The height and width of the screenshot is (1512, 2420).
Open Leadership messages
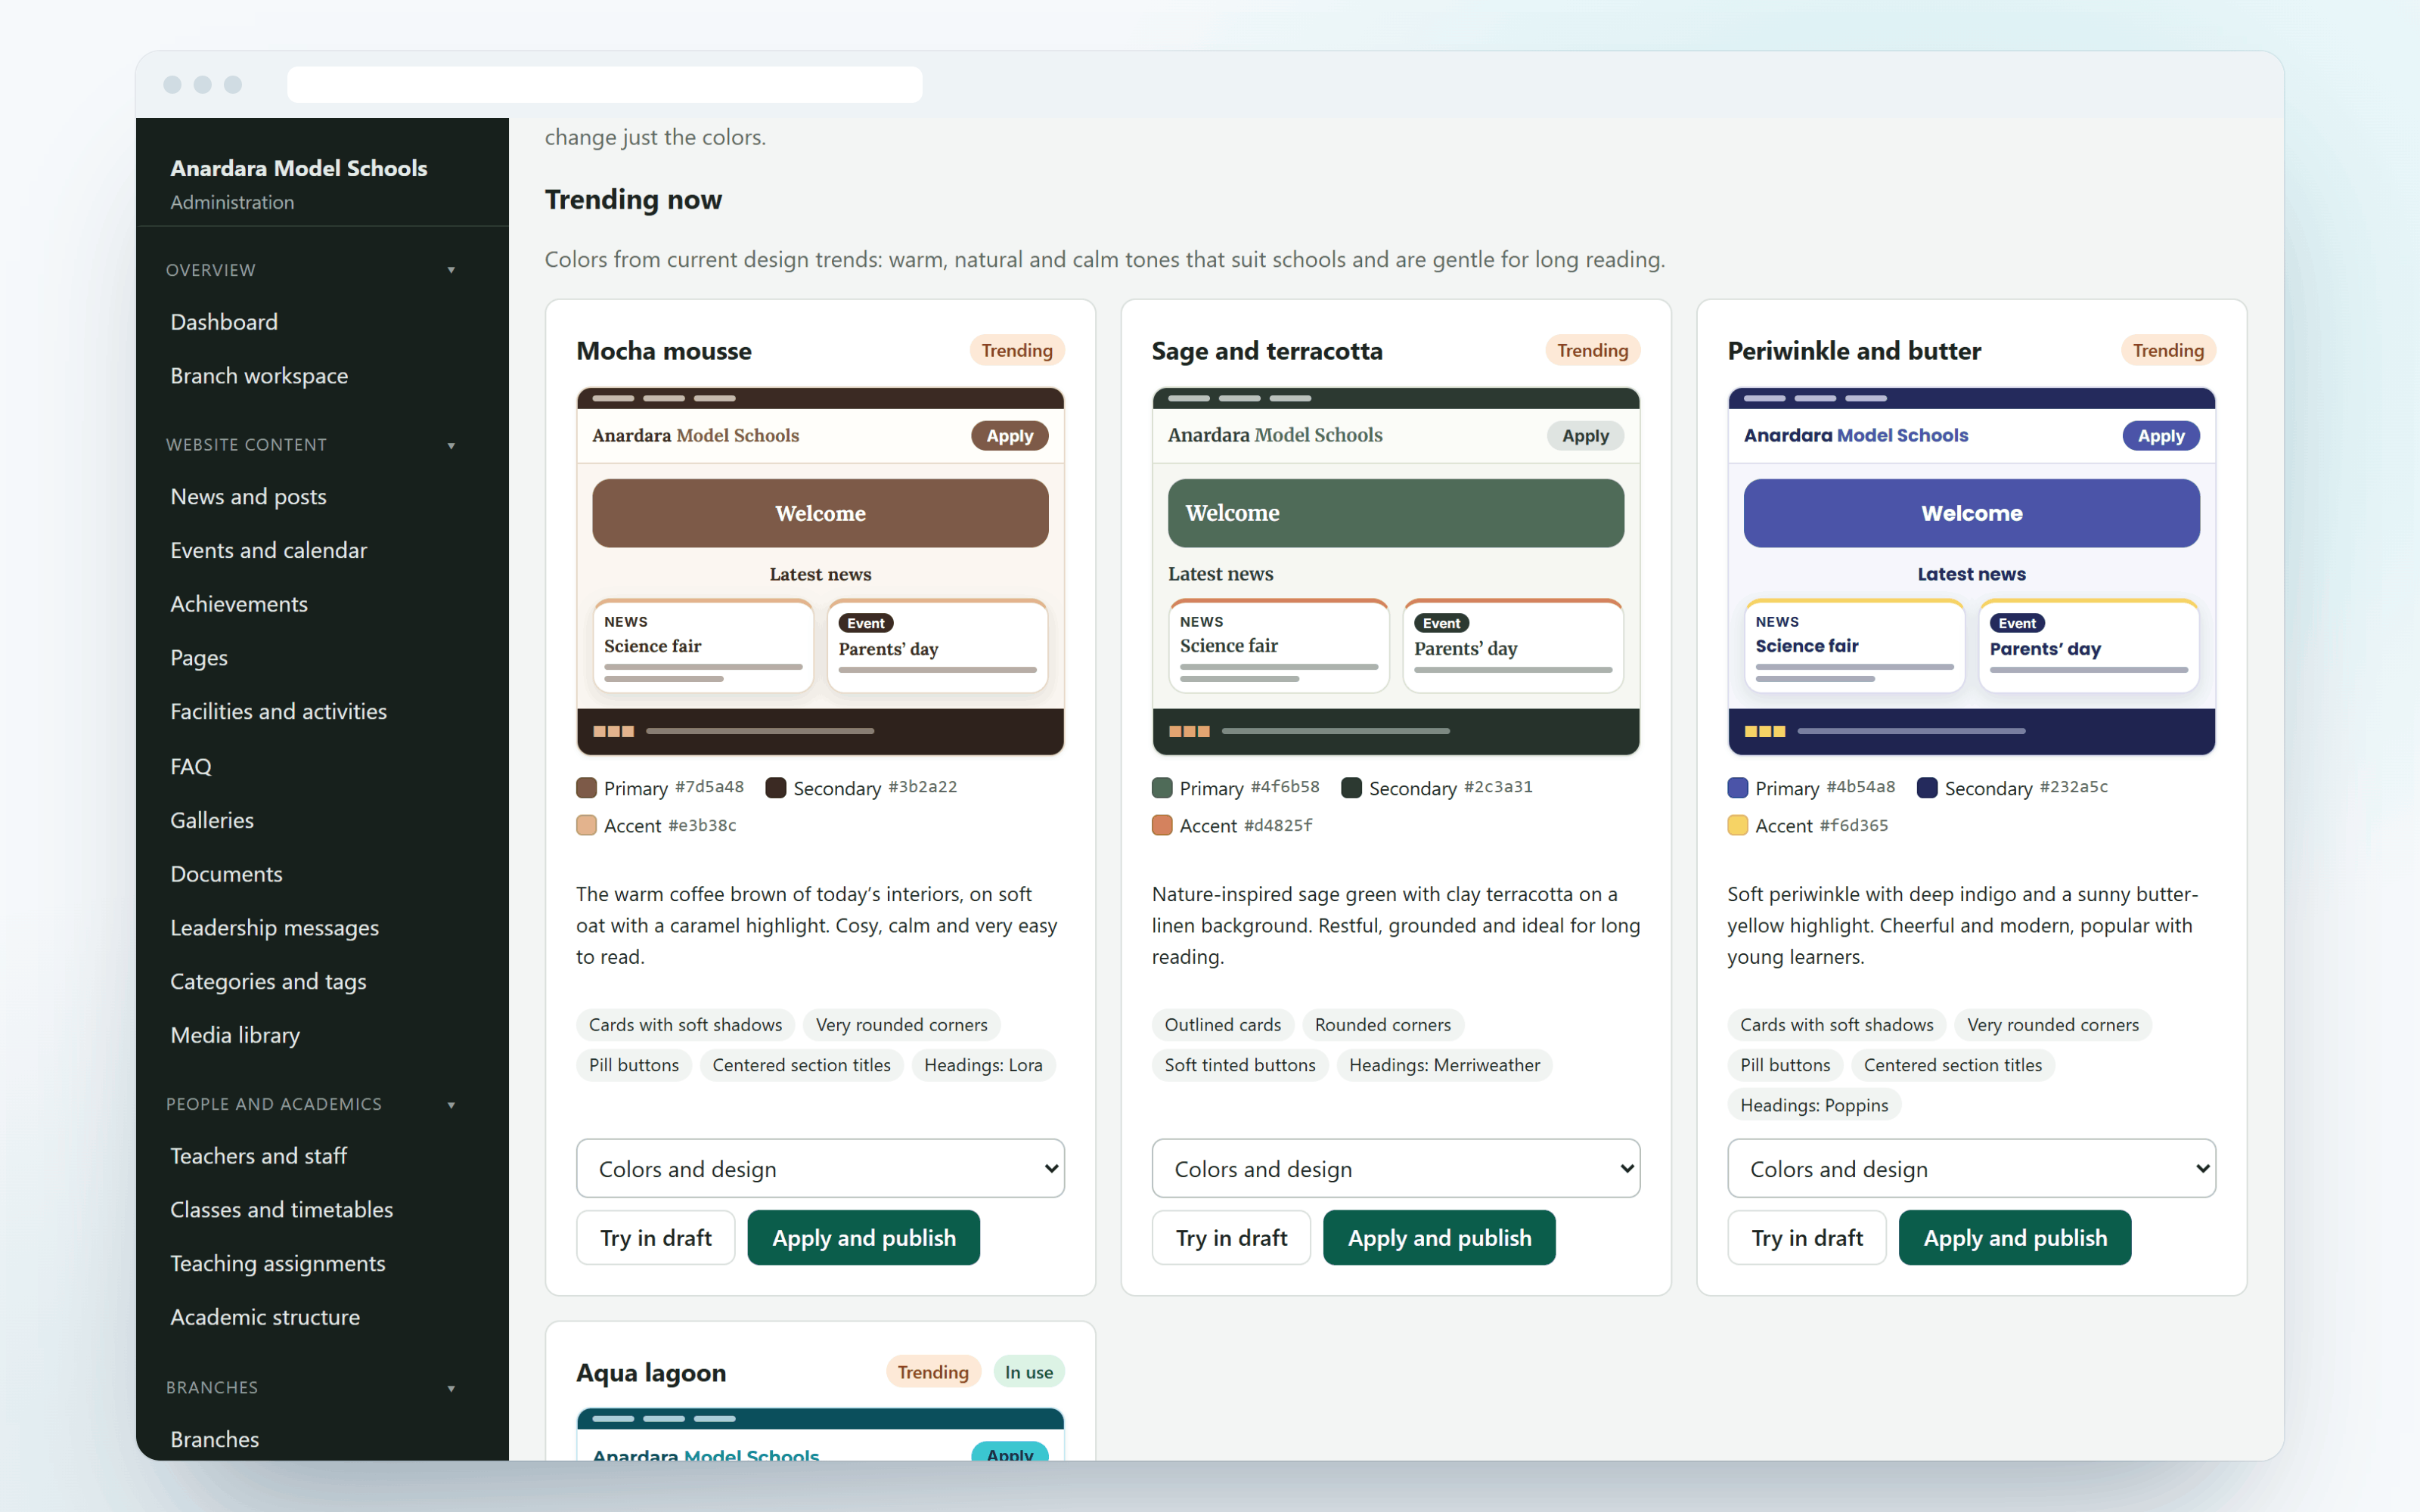point(274,928)
